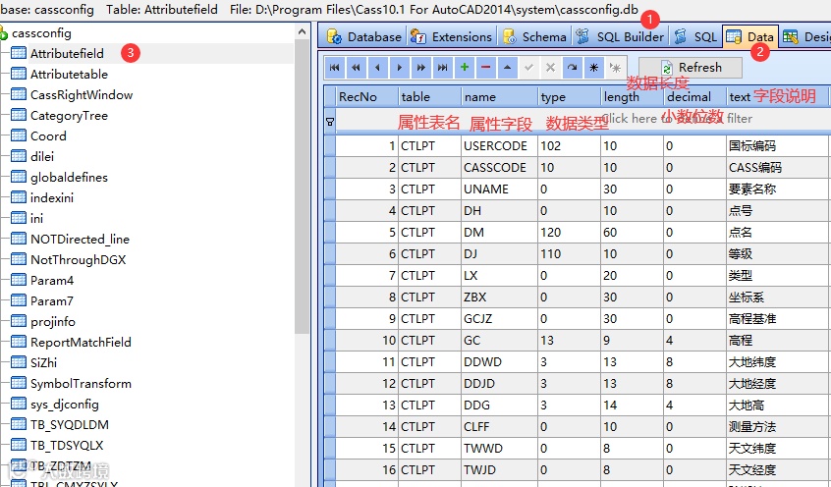Open the Database tab
Screen dimensions: 831x487
coord(364,36)
